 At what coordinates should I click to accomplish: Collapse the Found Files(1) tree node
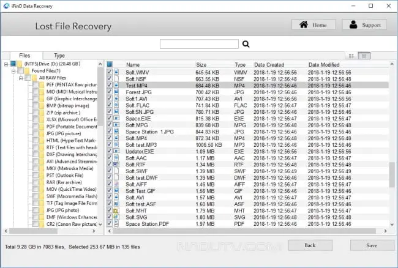[13, 71]
